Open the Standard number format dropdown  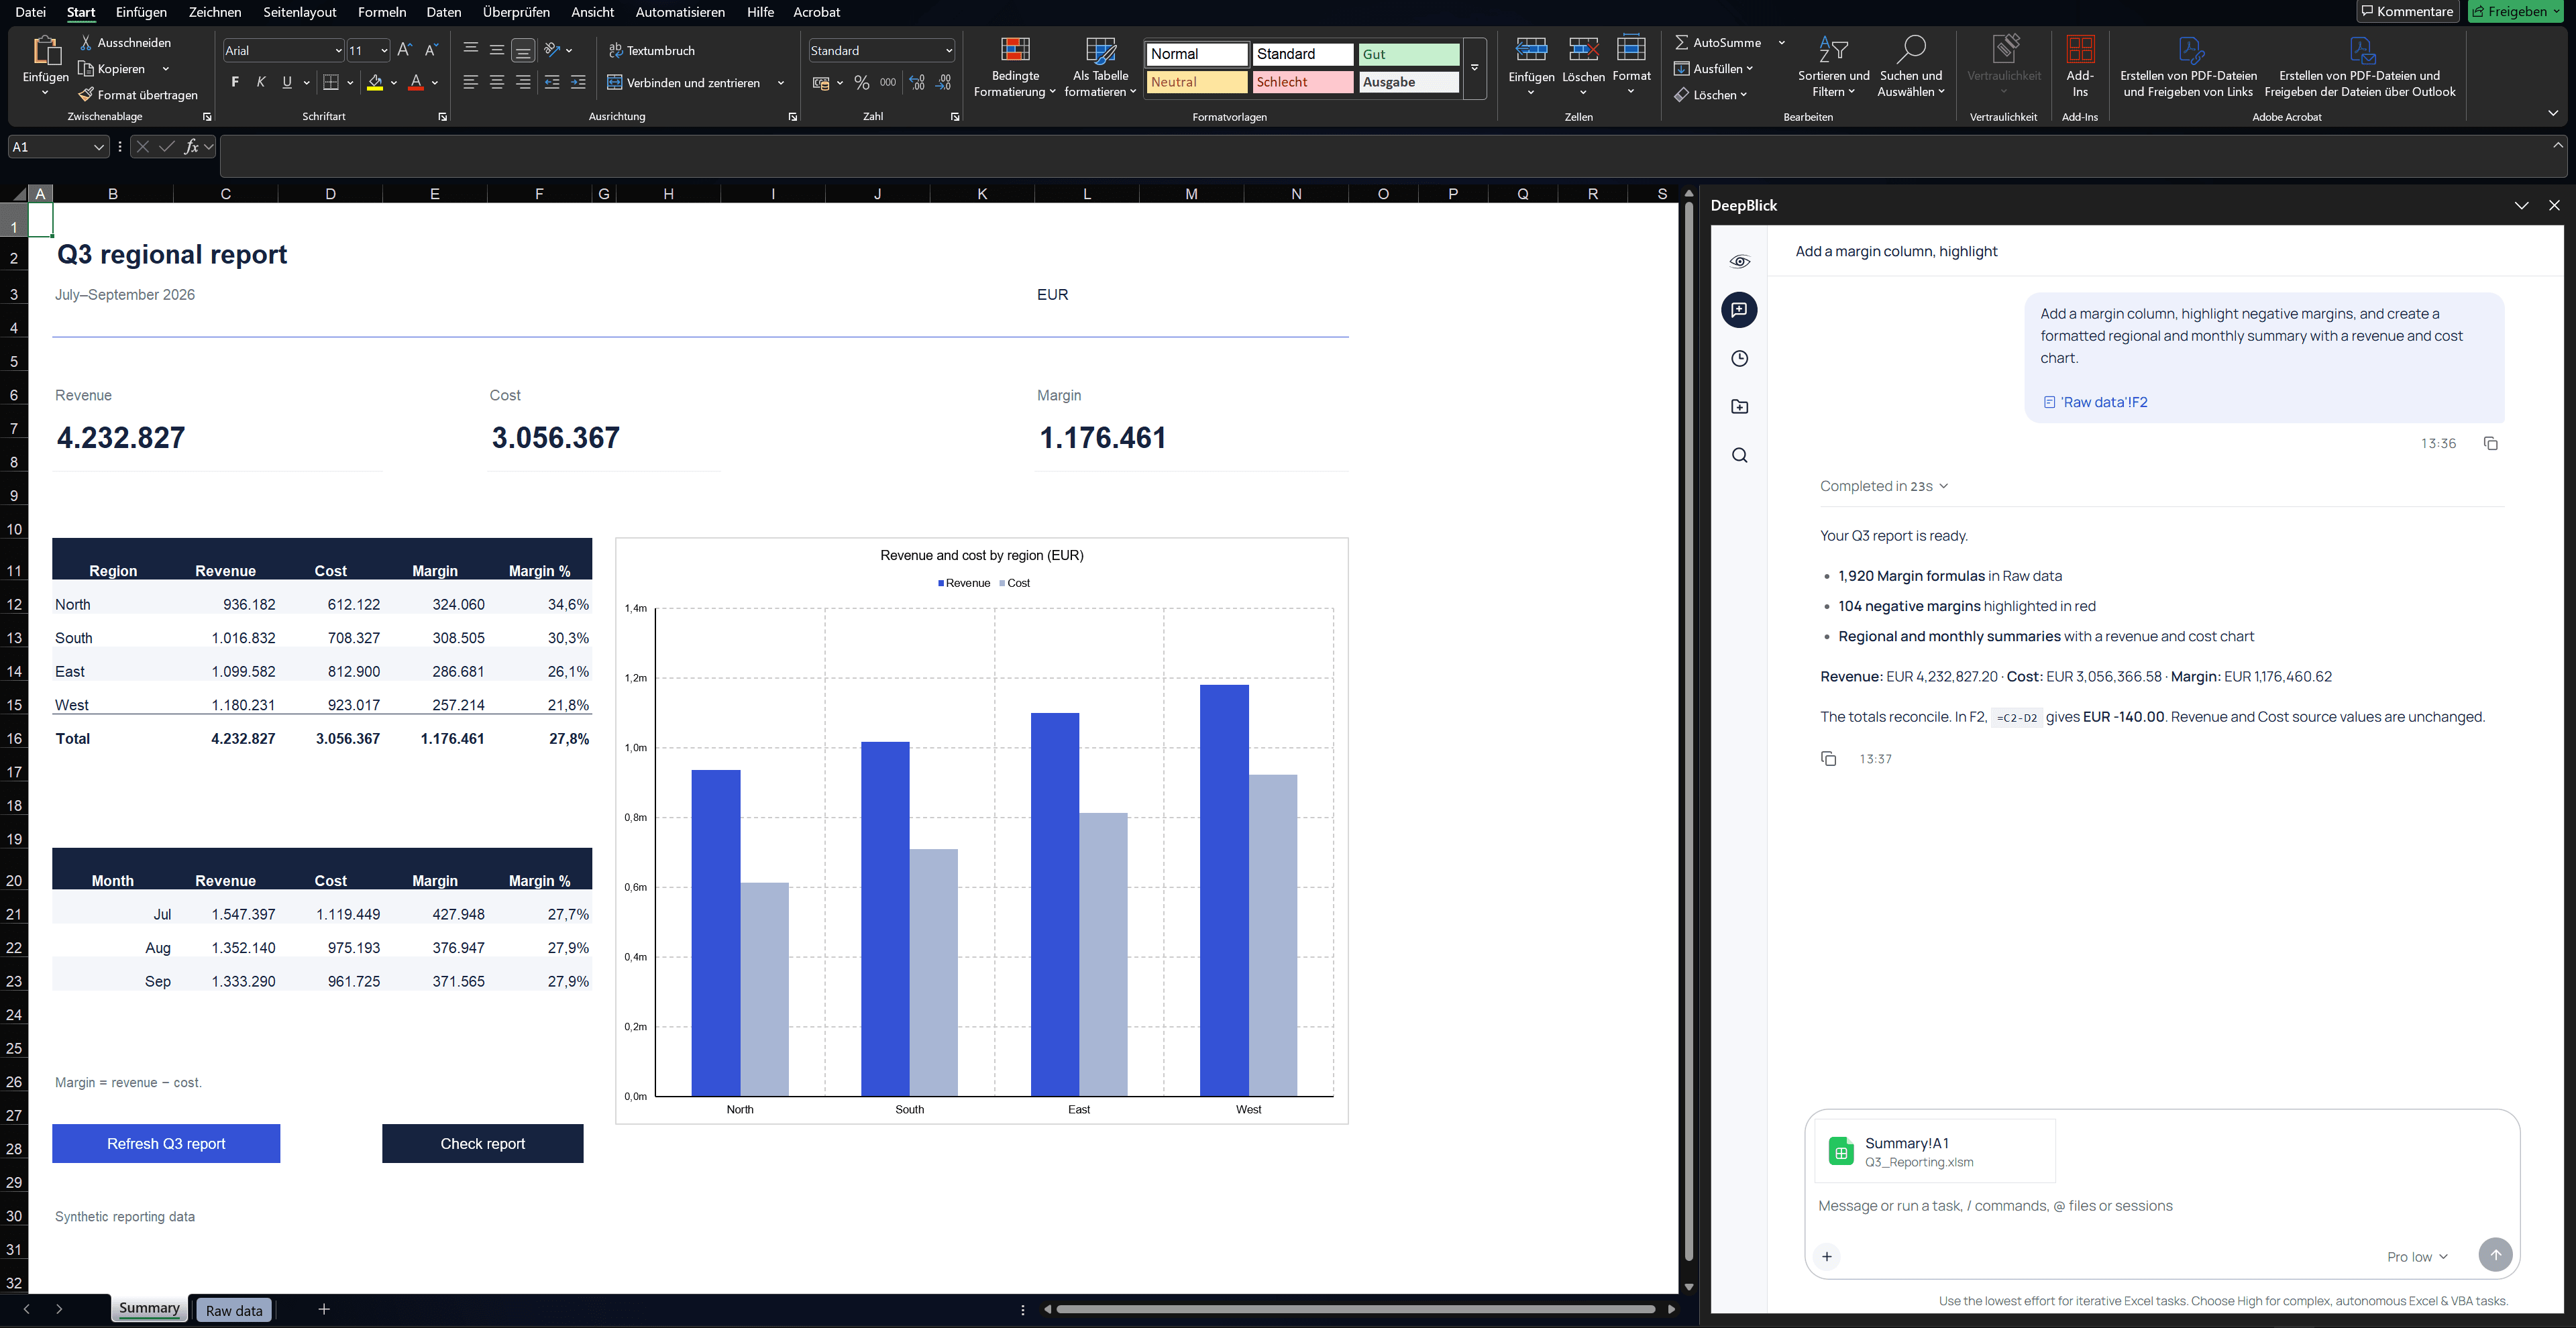(948, 50)
